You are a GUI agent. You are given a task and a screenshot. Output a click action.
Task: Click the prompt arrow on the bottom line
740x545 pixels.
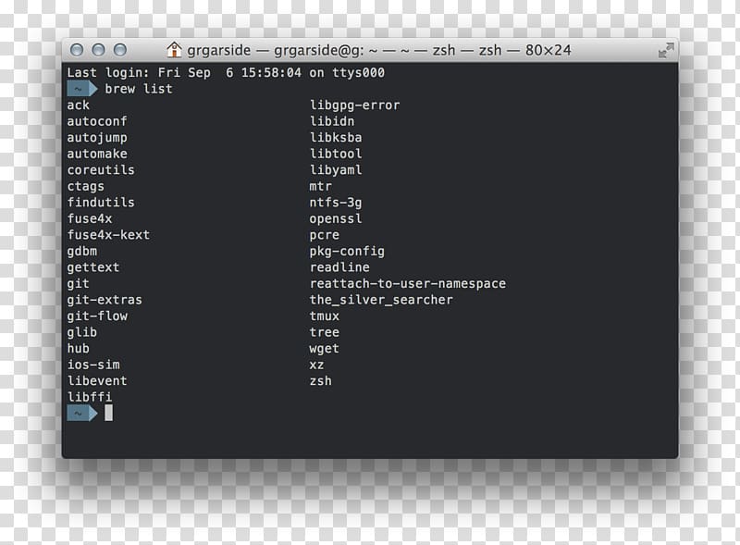(83, 413)
